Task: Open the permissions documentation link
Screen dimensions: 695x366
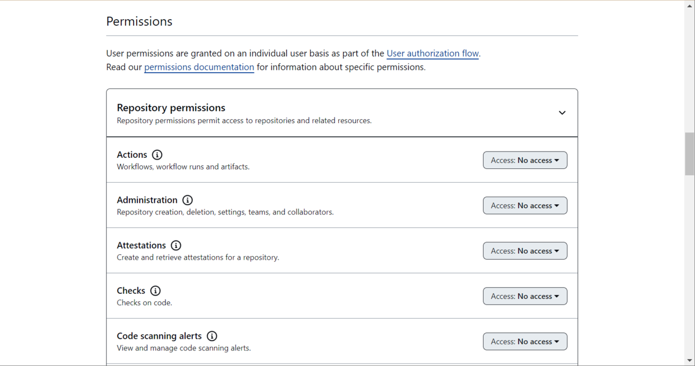Action: coord(199,67)
